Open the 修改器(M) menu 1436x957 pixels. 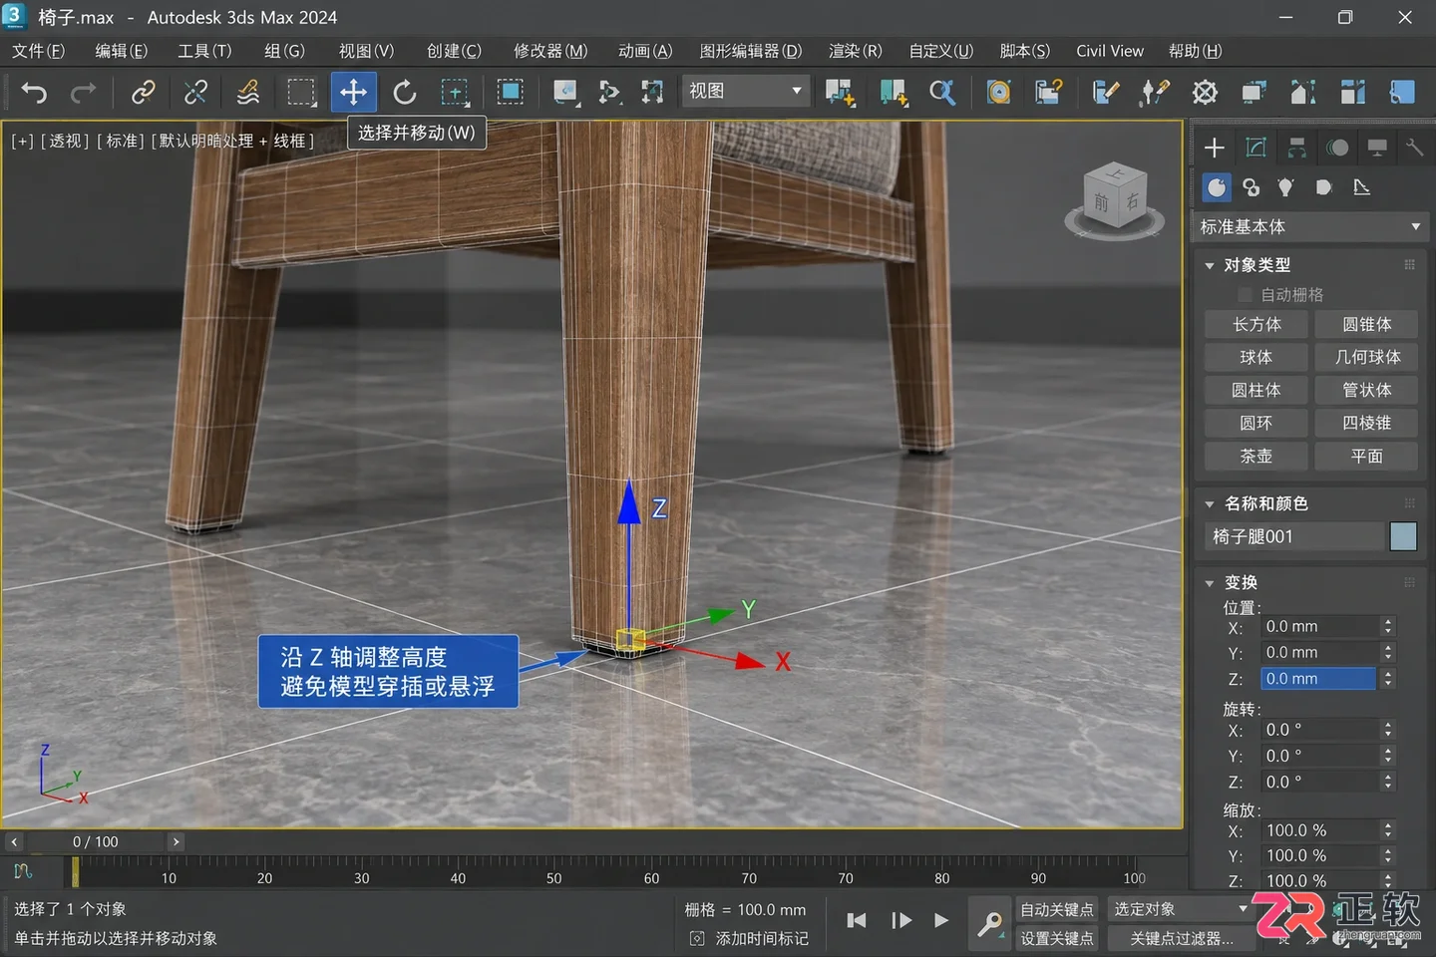550,51
